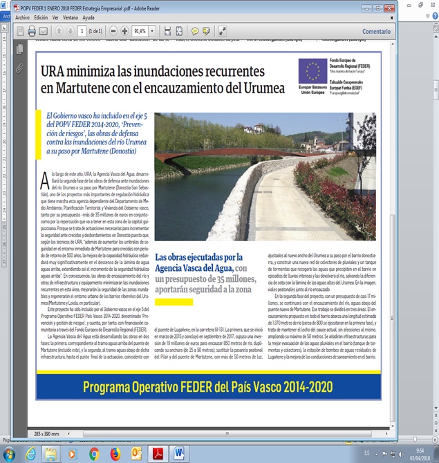Open the Edición menu
Viewport: 439px width, 463px height.
click(41, 18)
